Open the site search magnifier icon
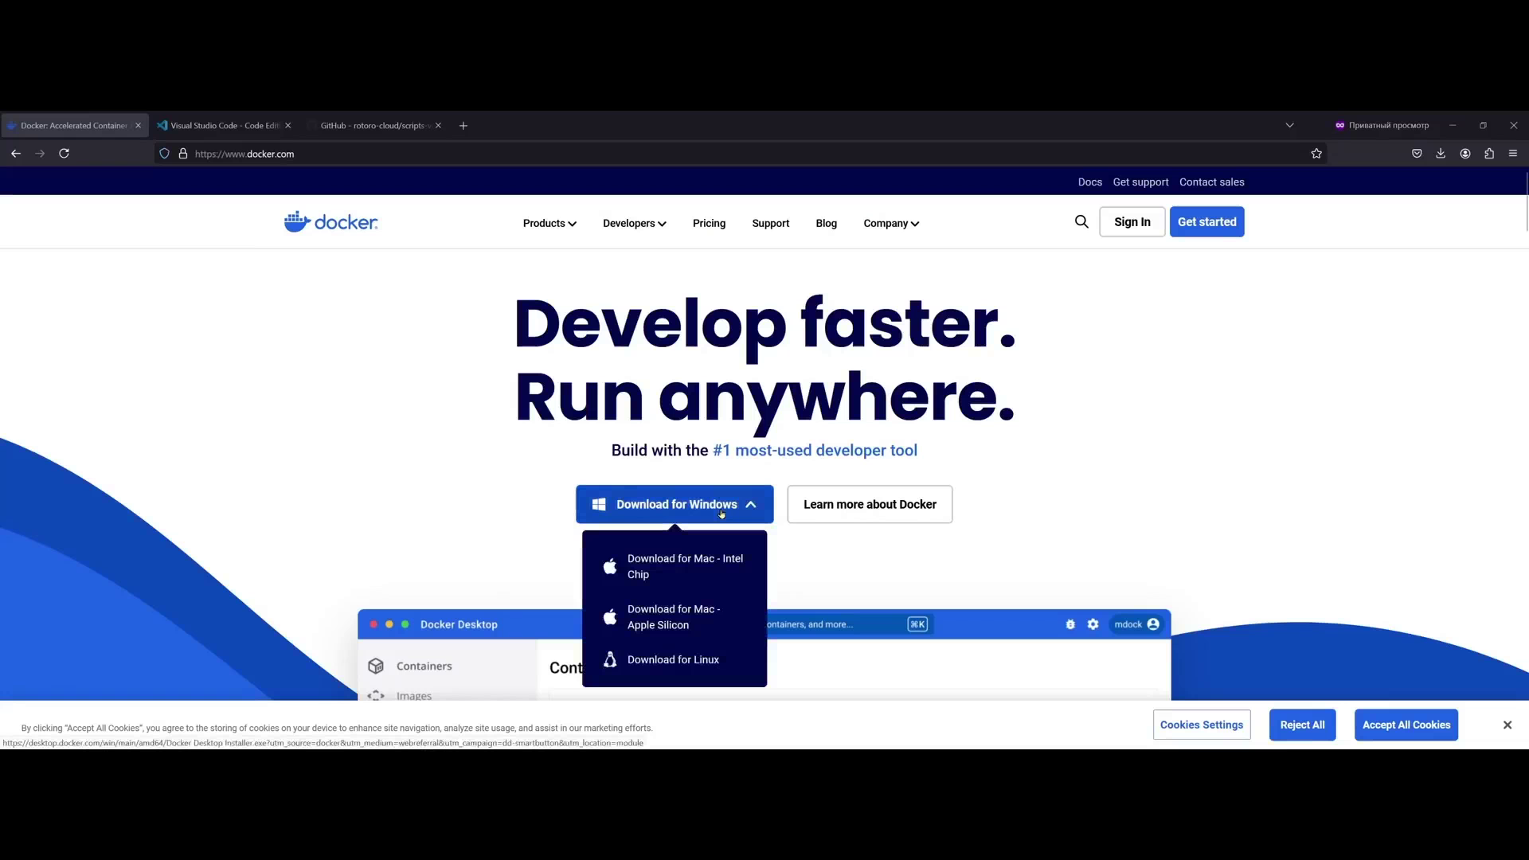 [1081, 222]
